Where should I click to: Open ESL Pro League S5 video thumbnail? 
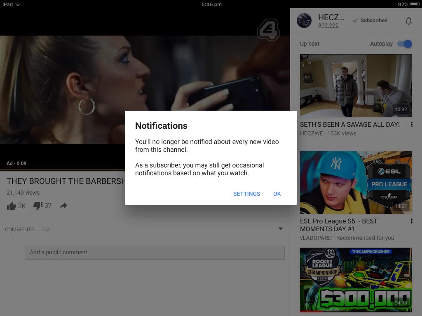(x=356, y=182)
